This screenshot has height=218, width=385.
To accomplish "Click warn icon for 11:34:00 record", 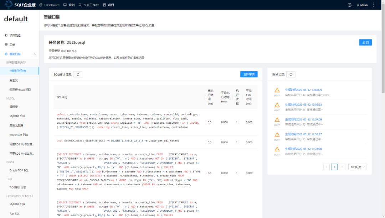I will (277, 149).
